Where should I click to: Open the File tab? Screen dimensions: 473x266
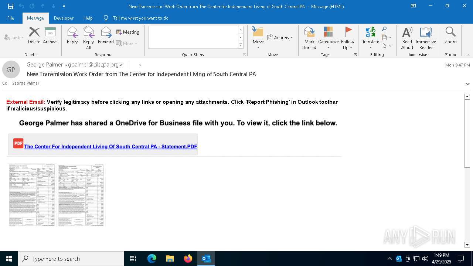pyautogui.click(x=11, y=18)
